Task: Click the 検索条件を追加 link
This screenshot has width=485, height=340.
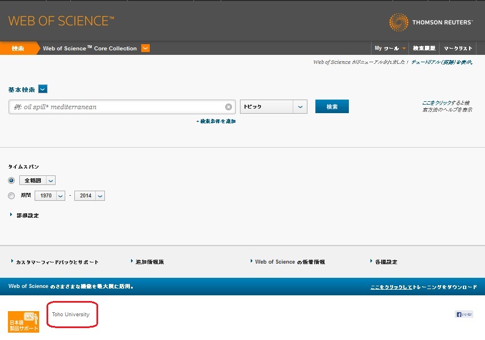Action: click(x=216, y=121)
